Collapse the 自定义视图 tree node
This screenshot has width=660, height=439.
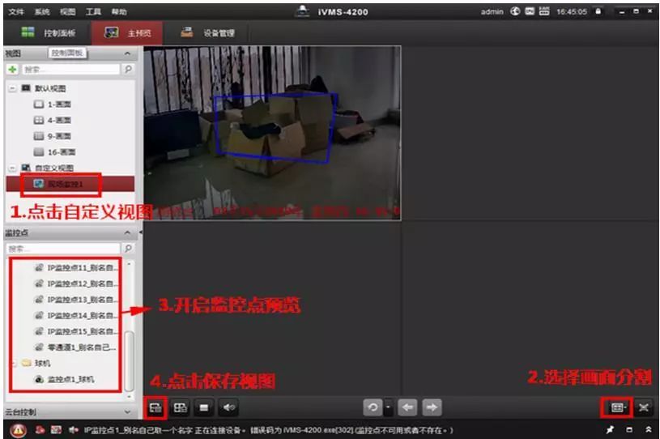click(x=12, y=168)
